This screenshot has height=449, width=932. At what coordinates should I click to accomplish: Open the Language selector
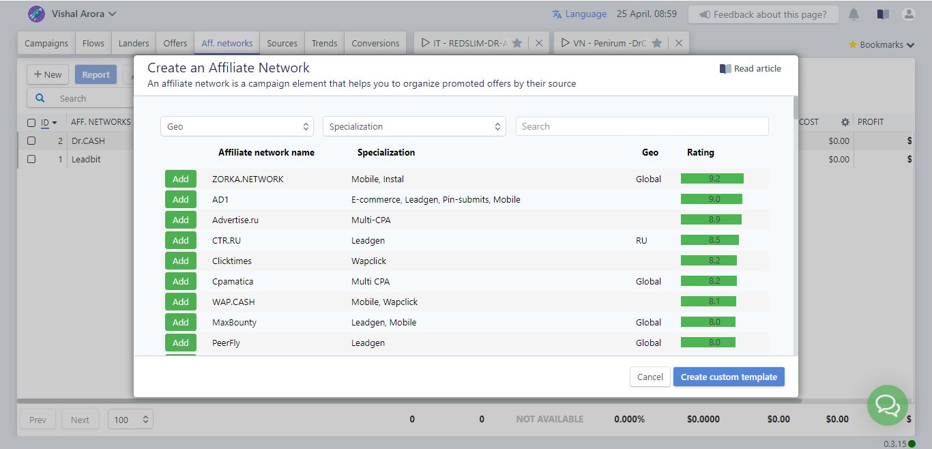click(x=579, y=14)
